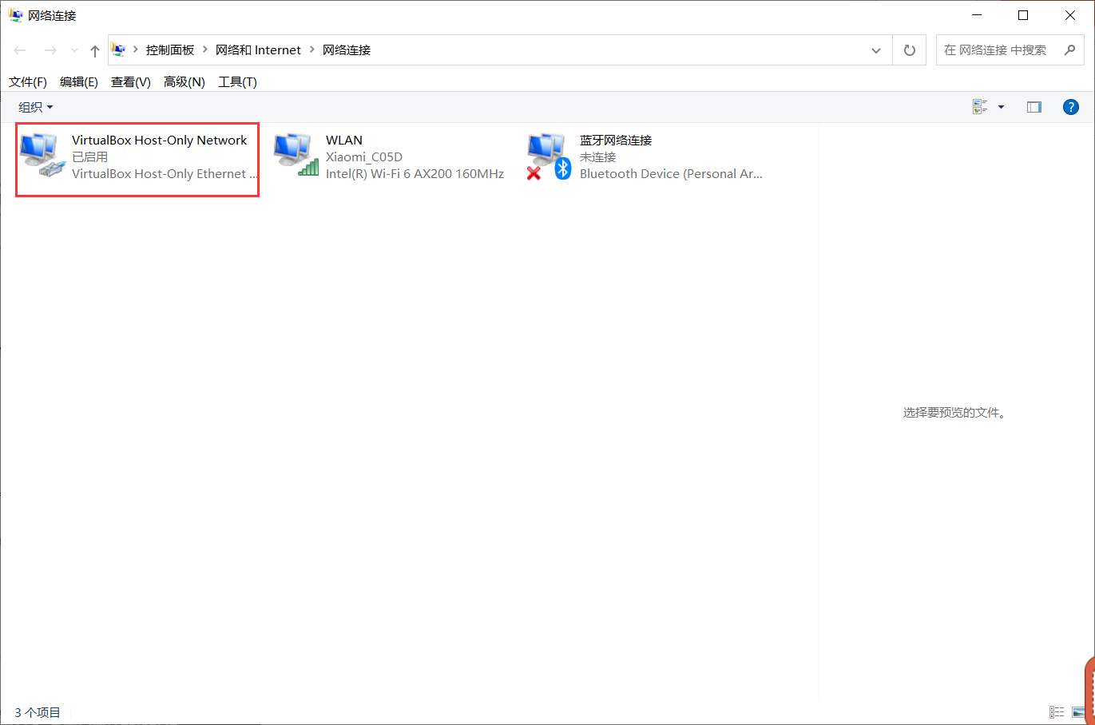Open the view options dropdown arrow
Screen dimensions: 1095x725
pyautogui.click(x=1001, y=107)
